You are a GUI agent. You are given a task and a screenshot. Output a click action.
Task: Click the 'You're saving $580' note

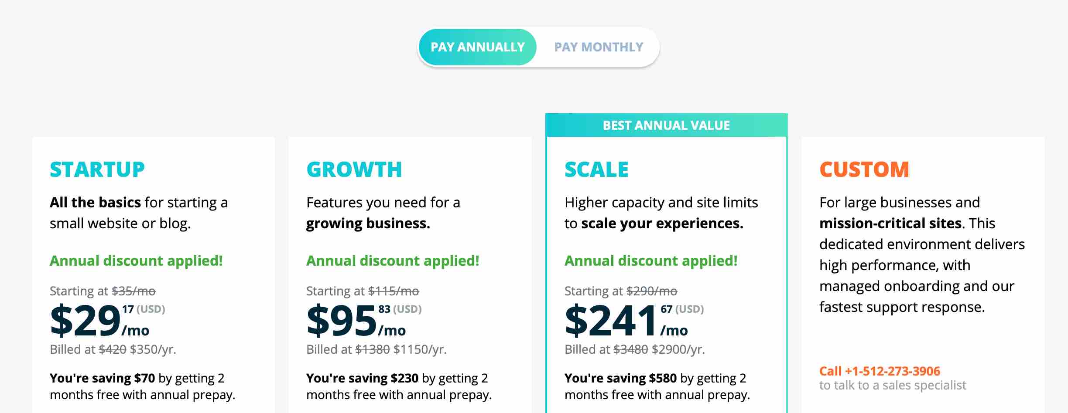pos(657,386)
